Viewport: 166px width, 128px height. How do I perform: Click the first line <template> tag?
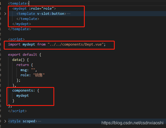coord(18,4)
